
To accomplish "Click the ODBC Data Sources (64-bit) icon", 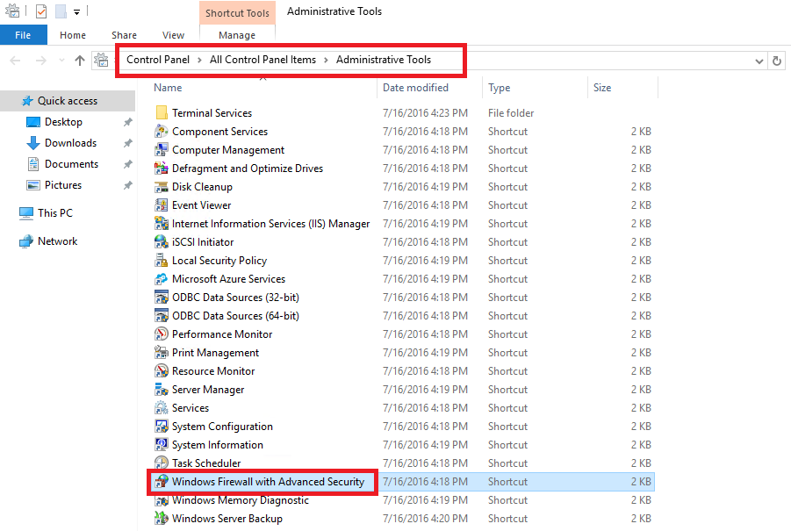I will [x=162, y=316].
